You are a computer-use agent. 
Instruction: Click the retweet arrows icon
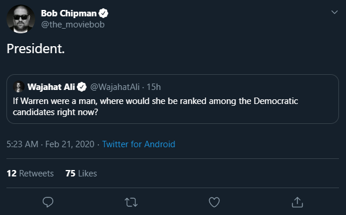pyautogui.click(x=131, y=202)
